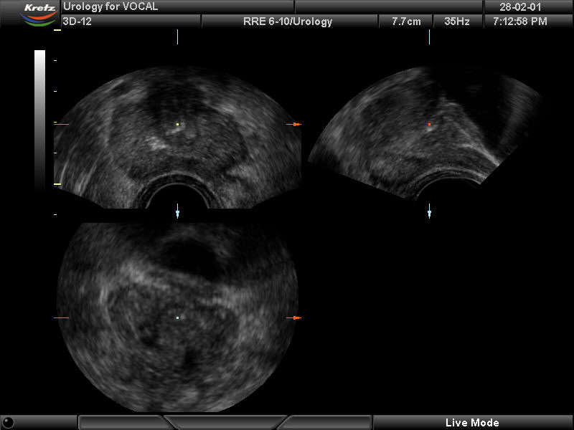Click the 28-02-01 date field
The height and width of the screenshot is (430, 574).
[520, 6]
